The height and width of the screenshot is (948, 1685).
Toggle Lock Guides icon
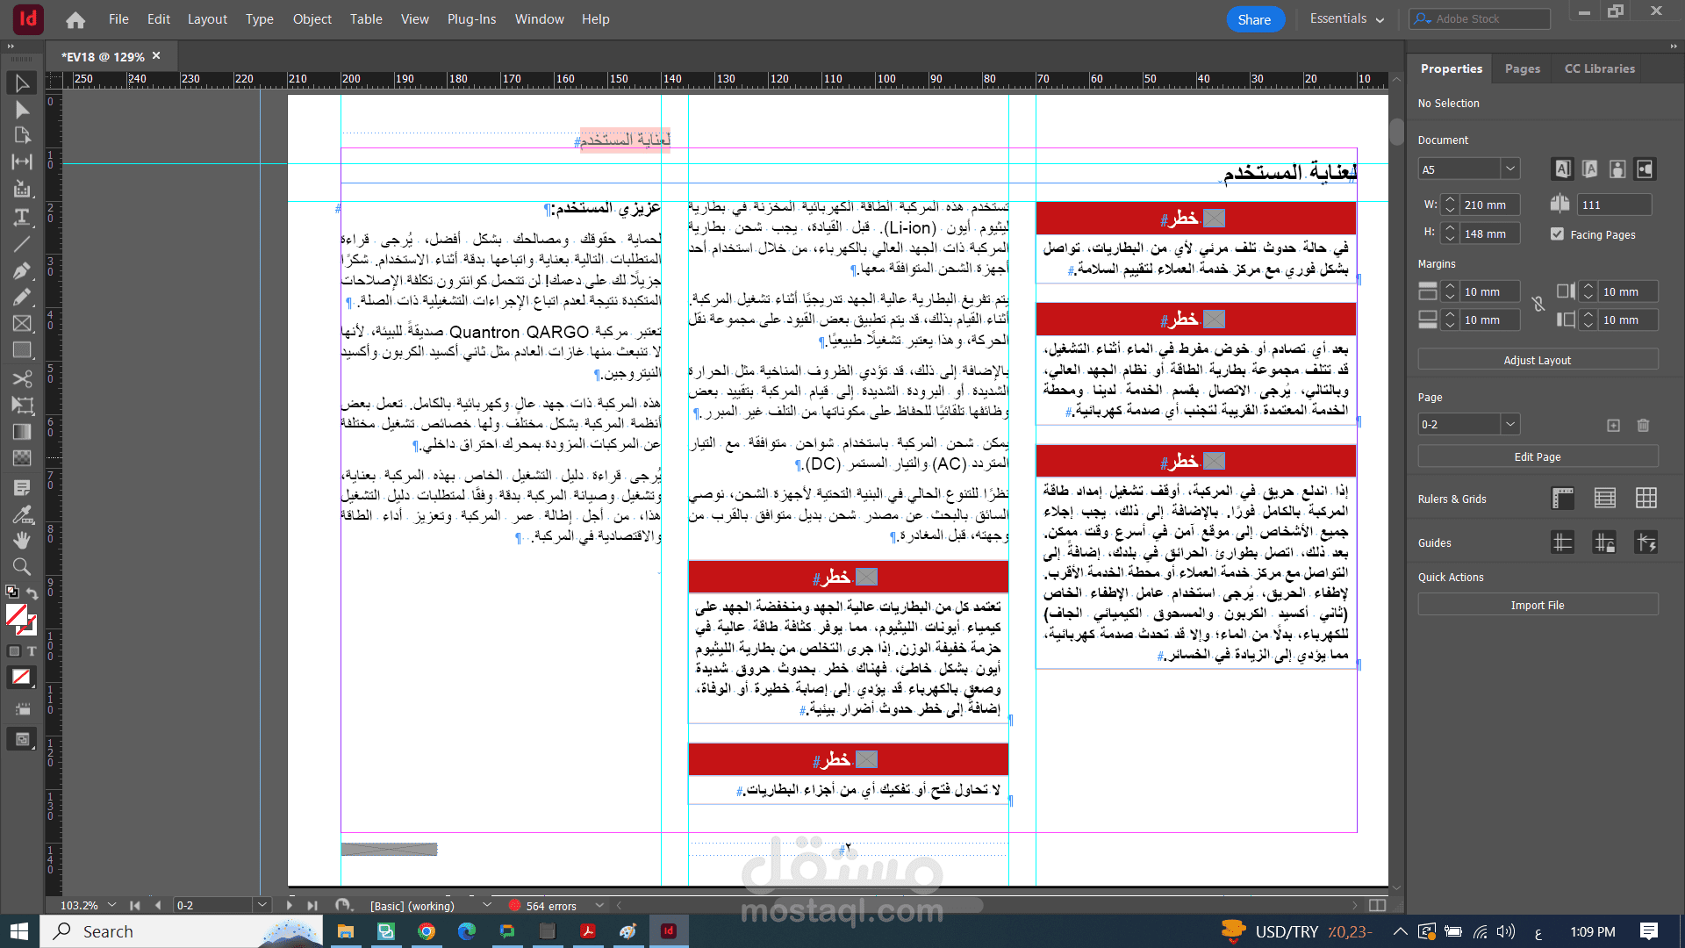pyautogui.click(x=1604, y=543)
